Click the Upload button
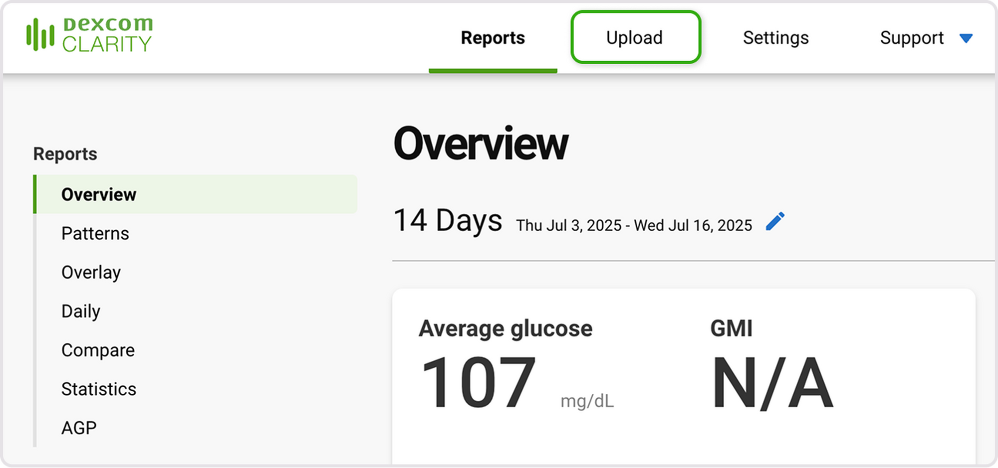Image resolution: width=998 pixels, height=468 pixels. click(635, 37)
